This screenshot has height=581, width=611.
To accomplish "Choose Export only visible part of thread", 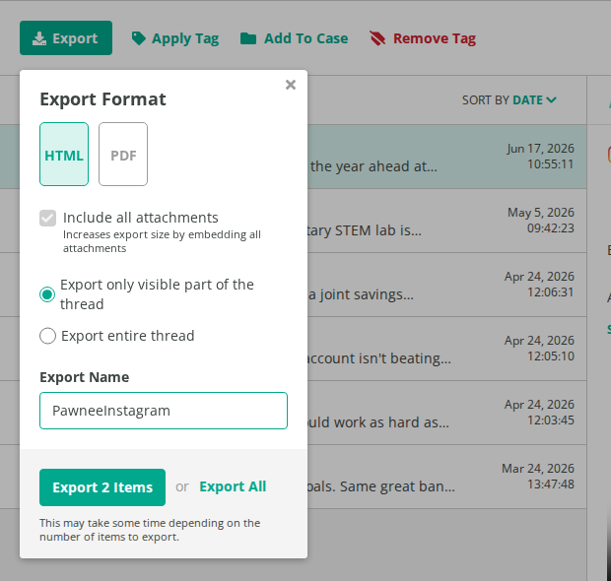I will coord(47,294).
